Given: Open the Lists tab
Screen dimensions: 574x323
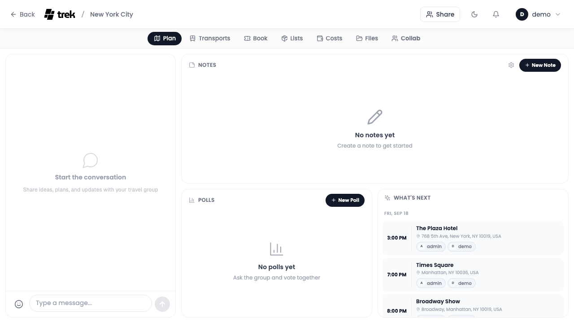Looking at the screenshot, I should coord(292,39).
